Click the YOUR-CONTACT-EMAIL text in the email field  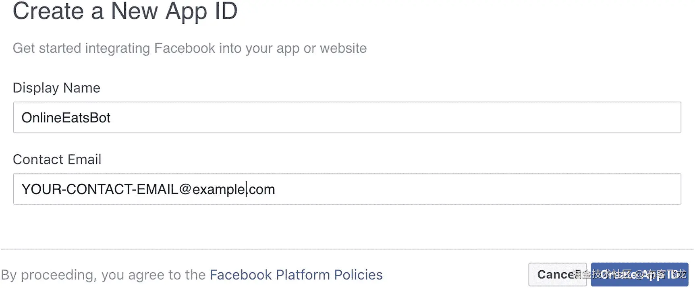[x=100, y=189]
